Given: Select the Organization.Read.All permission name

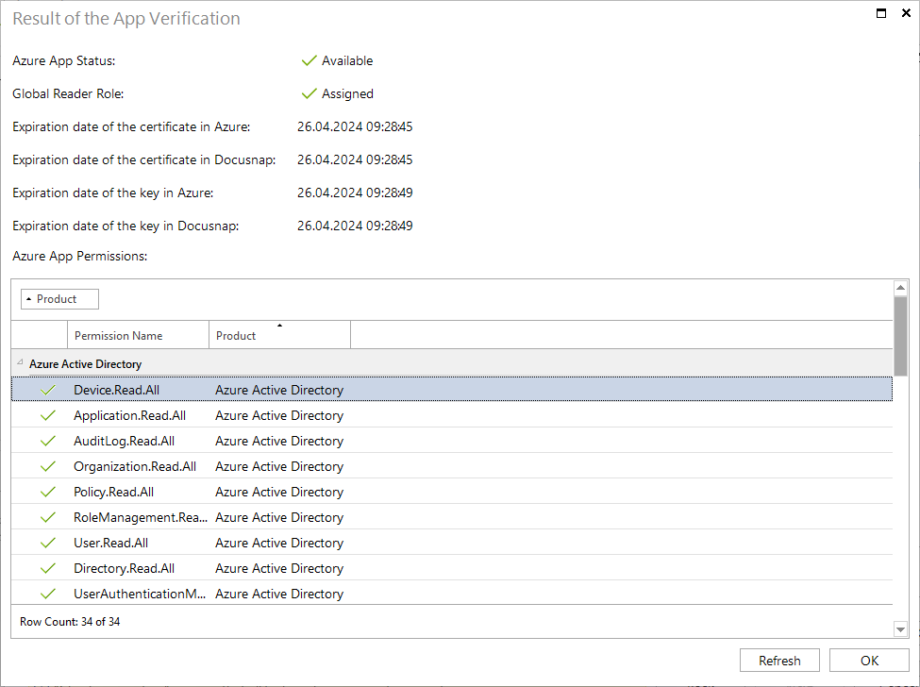Looking at the screenshot, I should coord(135,466).
